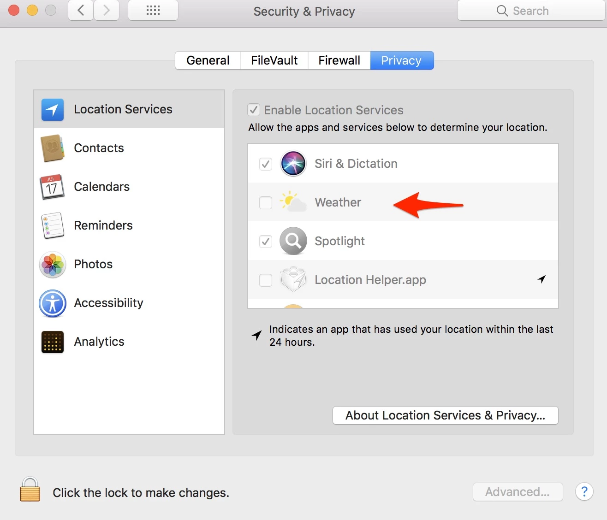The height and width of the screenshot is (520, 607).
Task: Select Analytics label in sidebar
Action: pyautogui.click(x=99, y=342)
